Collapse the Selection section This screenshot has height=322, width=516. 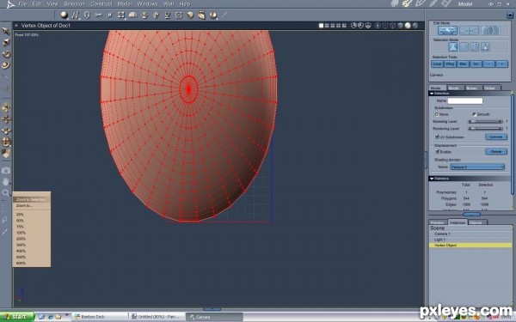point(432,94)
